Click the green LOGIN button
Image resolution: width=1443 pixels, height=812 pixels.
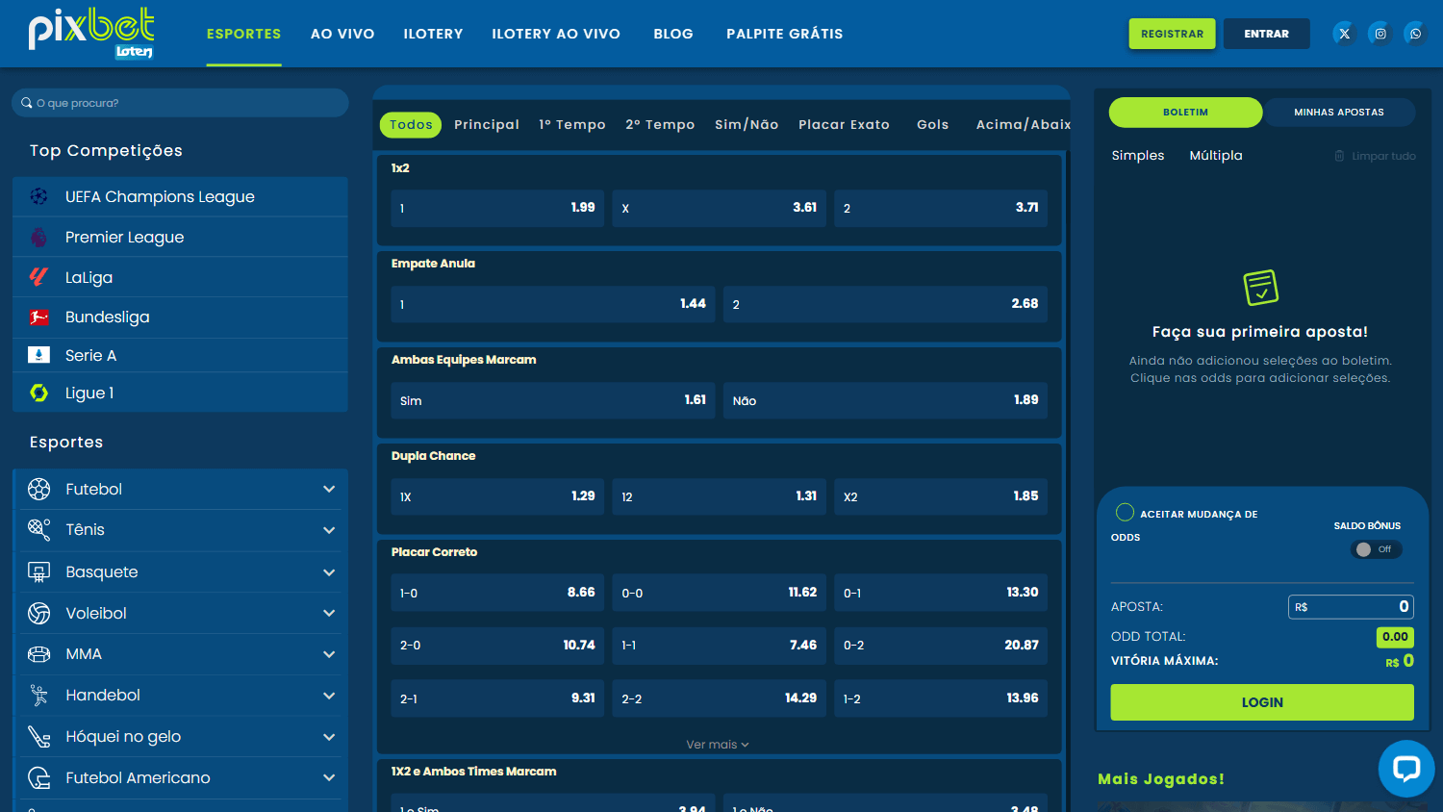coord(1262,702)
